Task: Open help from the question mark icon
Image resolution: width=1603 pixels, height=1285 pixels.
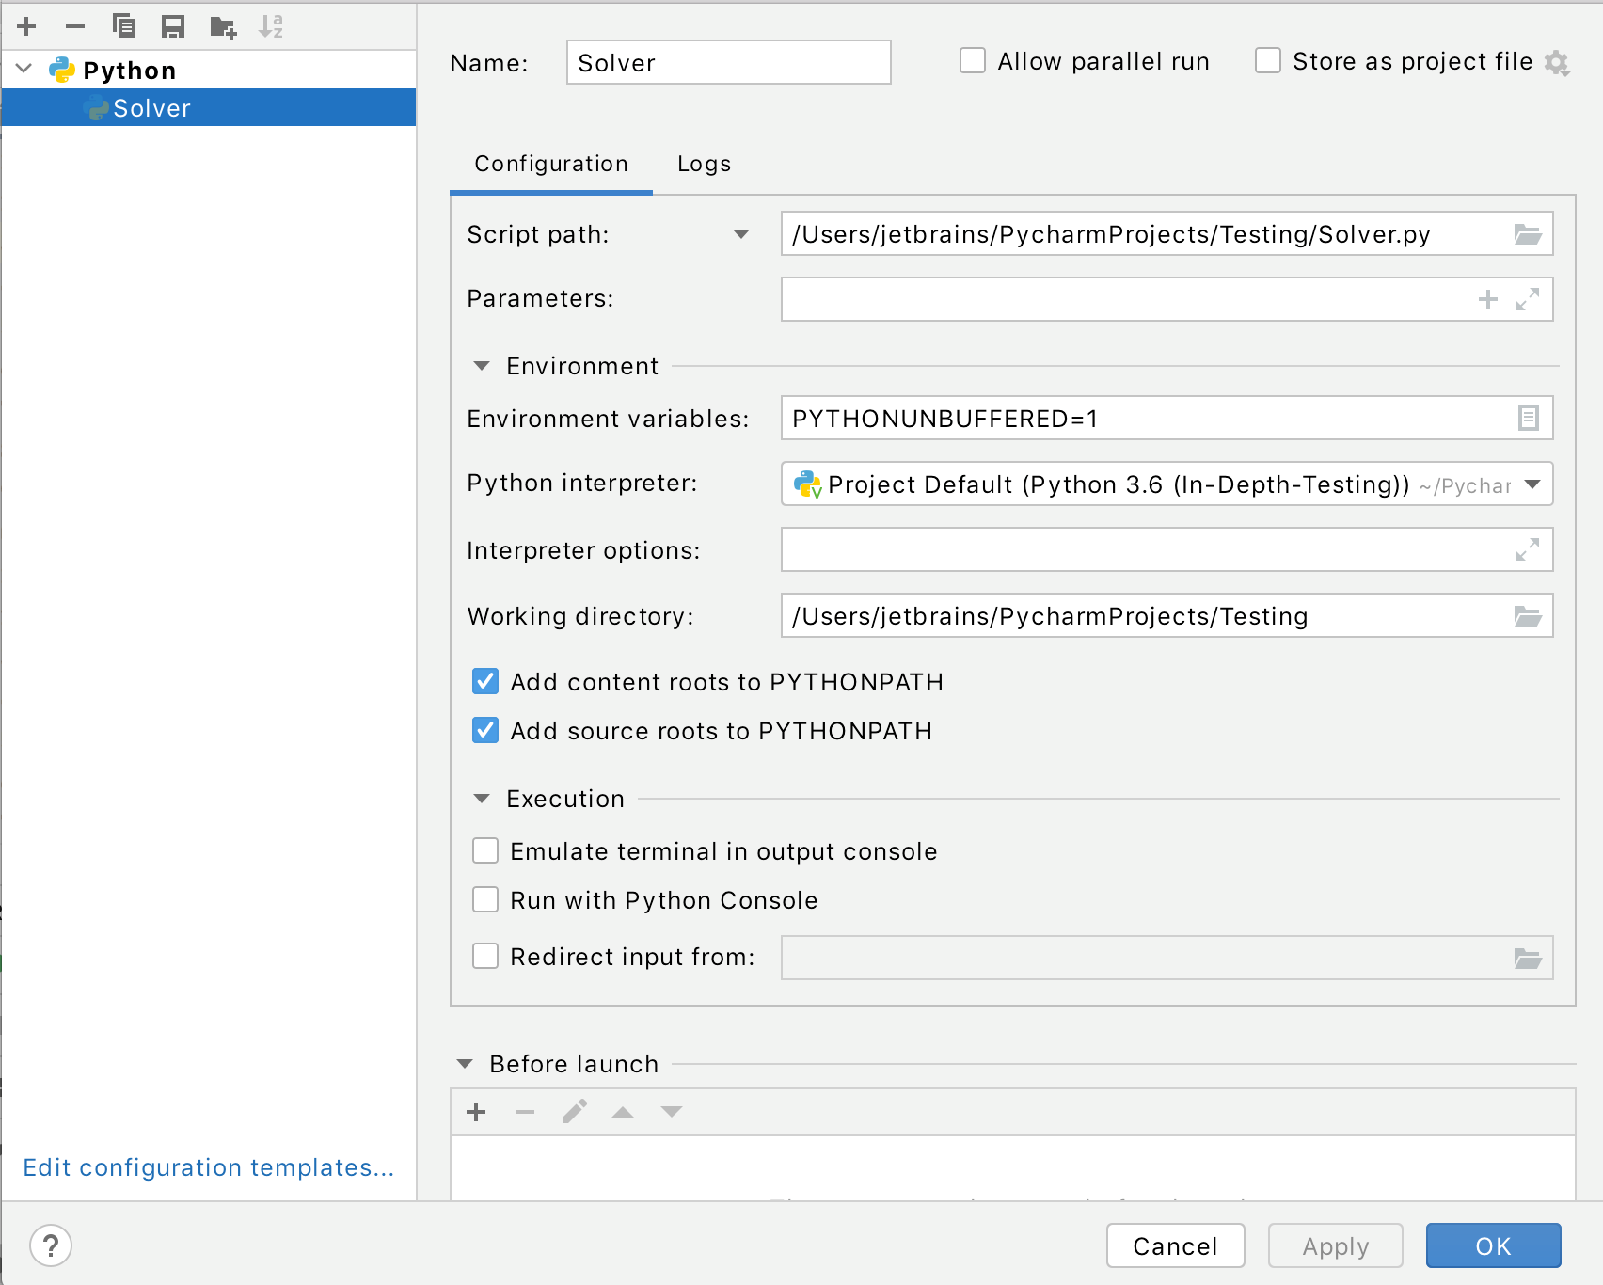Action: pos(47,1245)
